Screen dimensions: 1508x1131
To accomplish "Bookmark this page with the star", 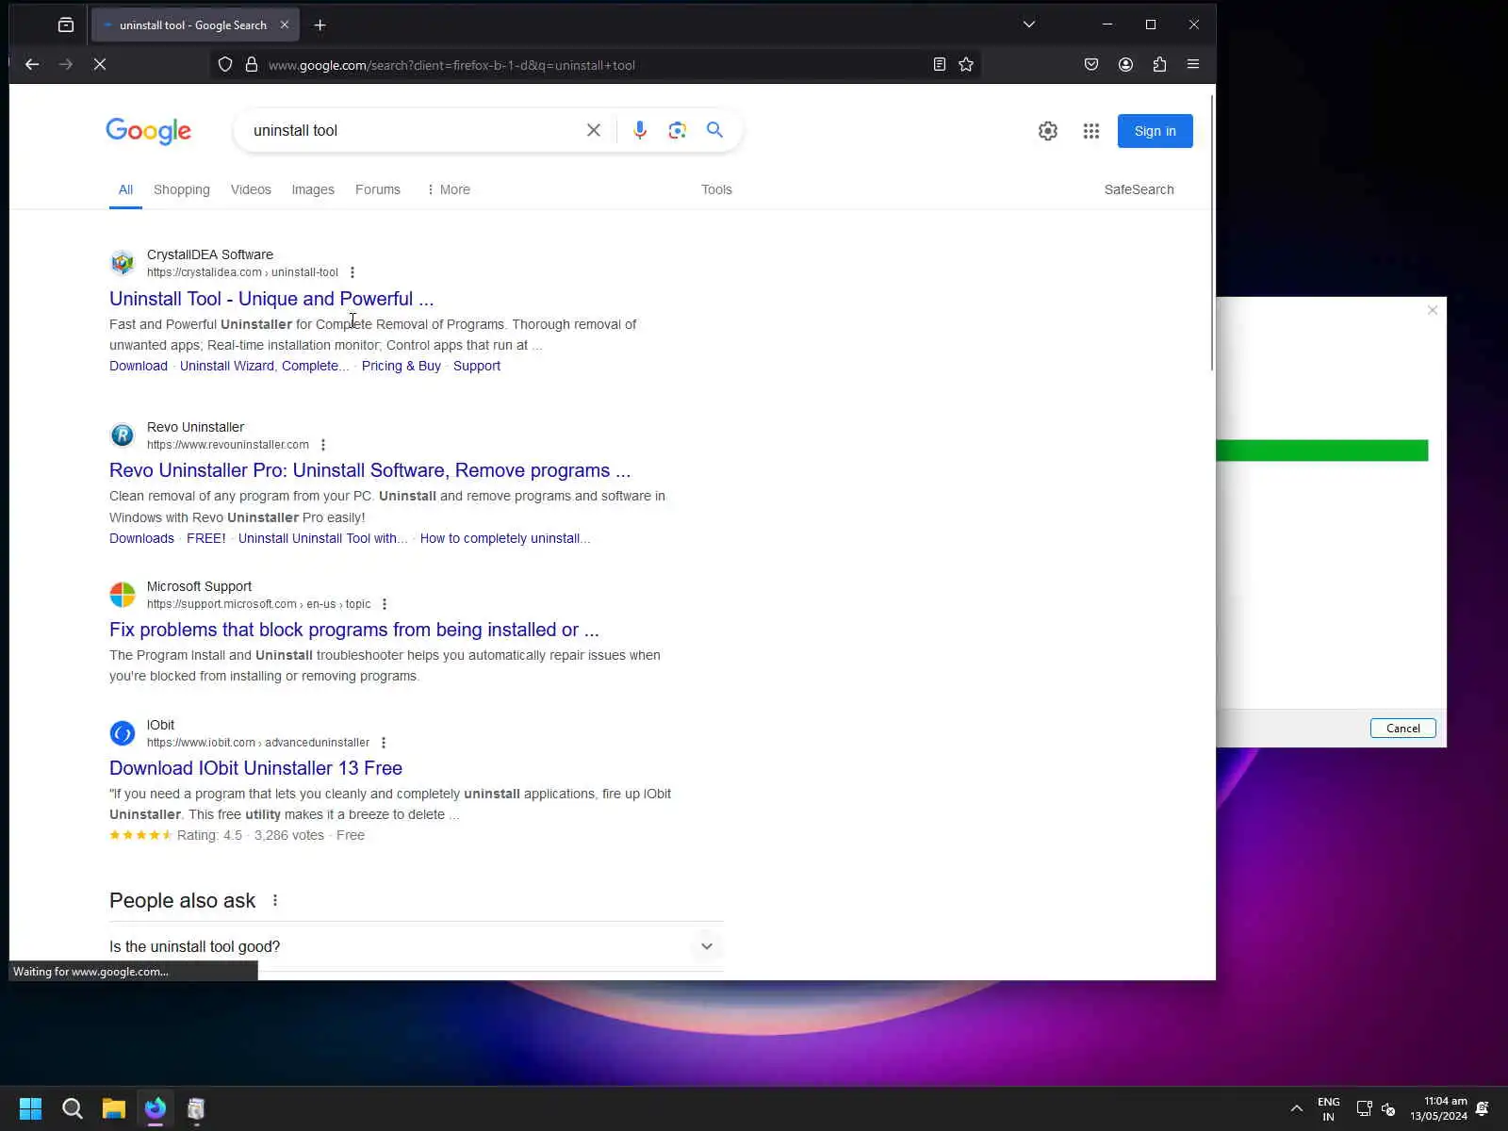I will (x=966, y=64).
